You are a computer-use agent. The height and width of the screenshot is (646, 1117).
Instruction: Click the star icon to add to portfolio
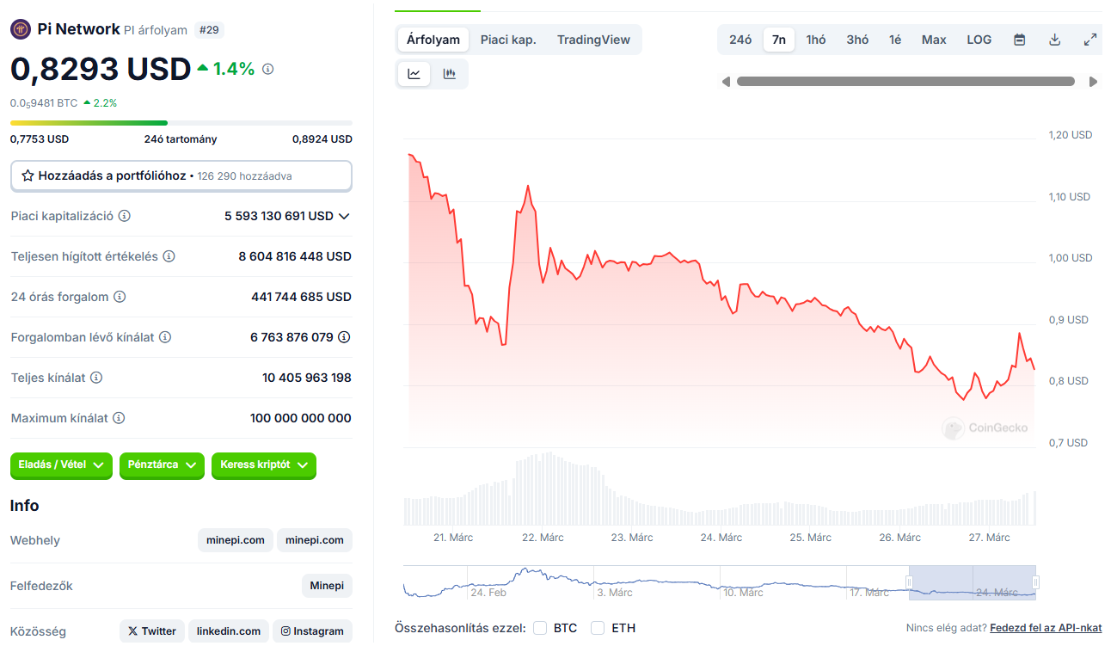click(x=28, y=175)
